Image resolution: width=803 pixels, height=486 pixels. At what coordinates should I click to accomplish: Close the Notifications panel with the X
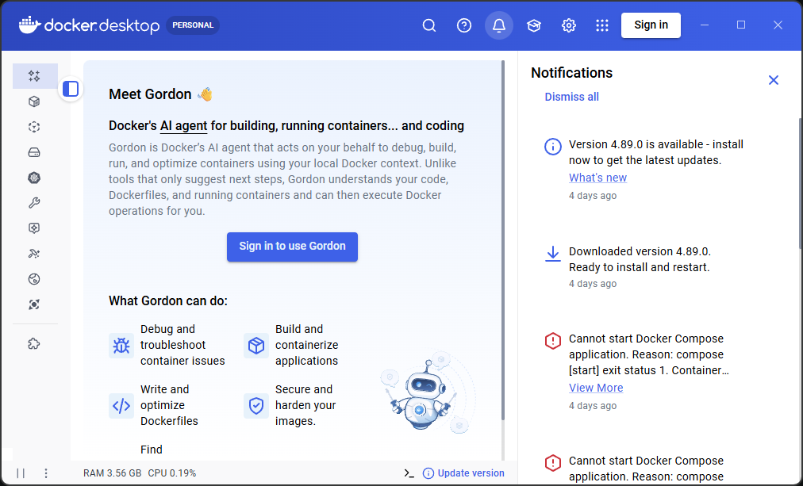coord(774,80)
